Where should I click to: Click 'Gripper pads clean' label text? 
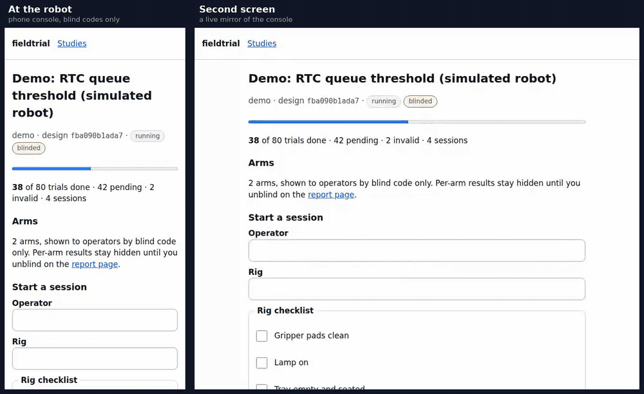pos(311,335)
